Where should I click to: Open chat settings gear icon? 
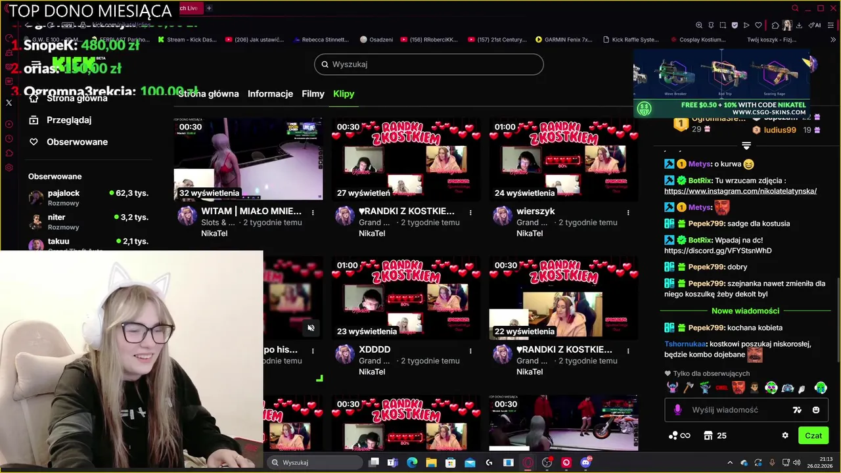click(785, 436)
